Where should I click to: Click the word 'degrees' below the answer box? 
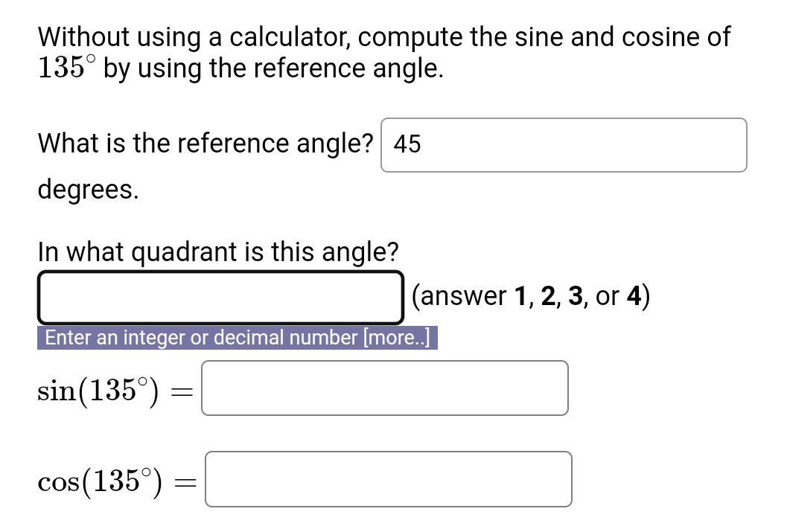[83, 190]
